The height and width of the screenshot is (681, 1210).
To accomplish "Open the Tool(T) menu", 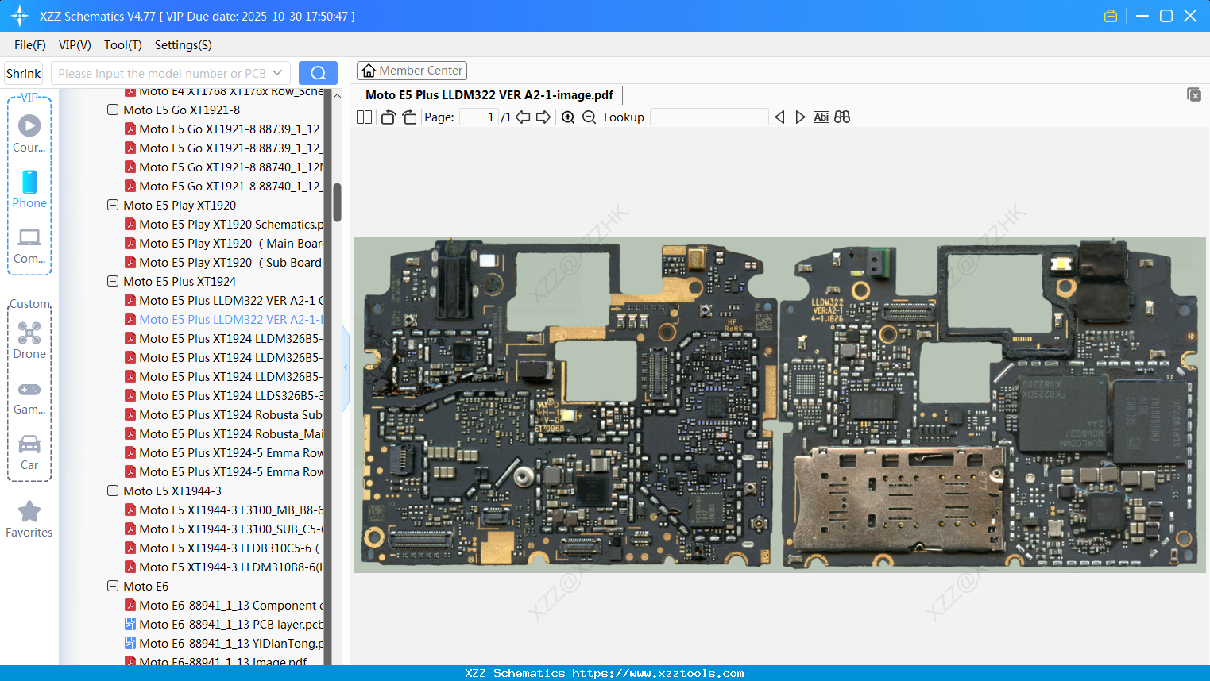I will 122,45.
